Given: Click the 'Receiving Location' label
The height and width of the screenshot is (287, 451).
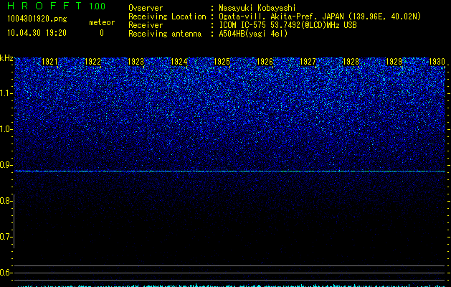Looking at the screenshot, I should click(x=167, y=17).
